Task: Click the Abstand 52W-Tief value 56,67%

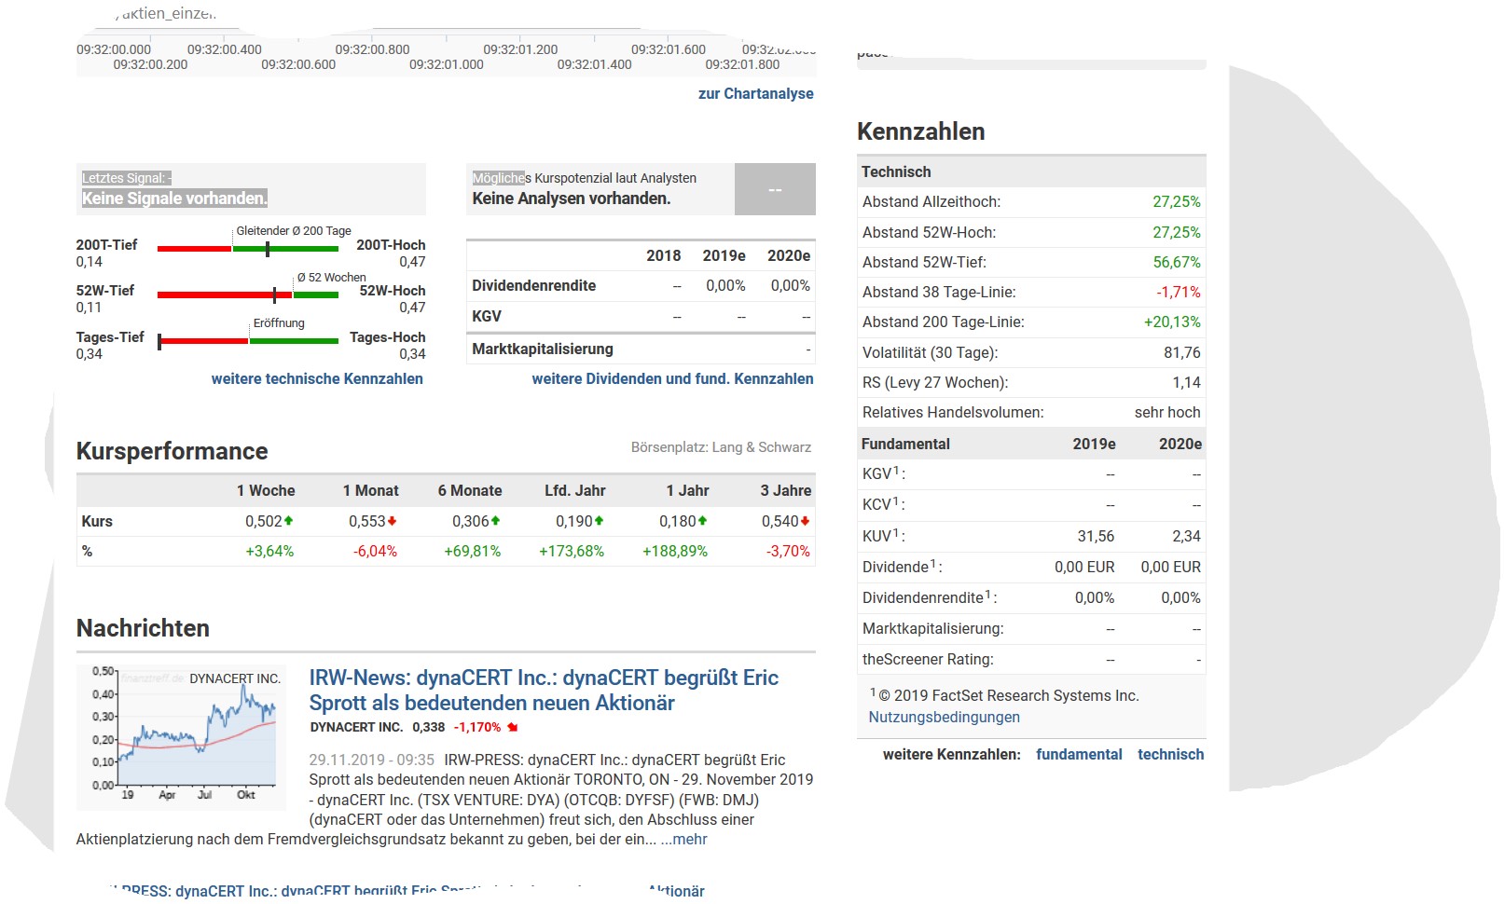Action: coord(1177,262)
